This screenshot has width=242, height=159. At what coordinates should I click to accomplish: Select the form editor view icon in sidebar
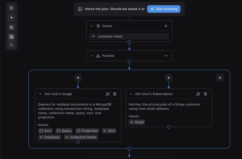click(x=11, y=37)
